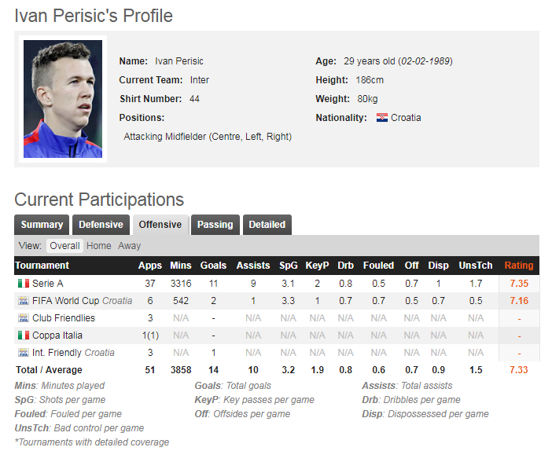Open the Passing stats tab
Viewport: 541px width, 473px height.
(x=215, y=225)
